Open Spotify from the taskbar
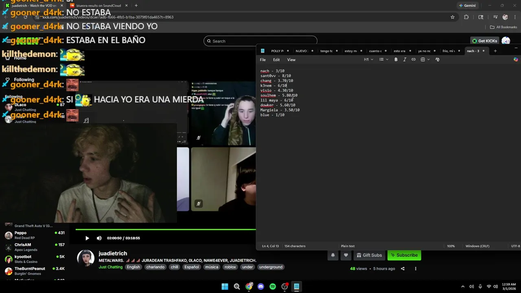Viewport: 521px width, 293px height. 273,286
